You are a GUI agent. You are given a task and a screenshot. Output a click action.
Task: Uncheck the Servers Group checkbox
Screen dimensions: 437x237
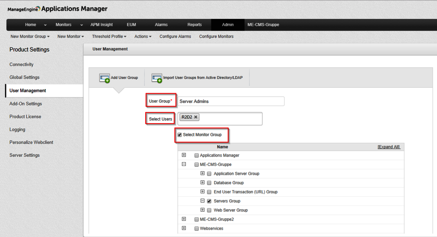tap(210, 201)
